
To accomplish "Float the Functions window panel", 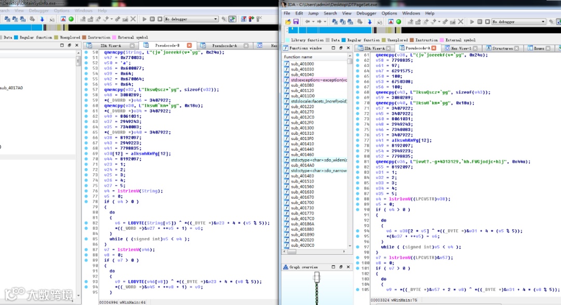I will [x=341, y=48].
